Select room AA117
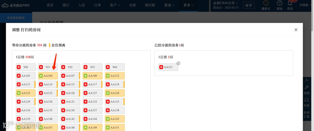 [92, 84]
